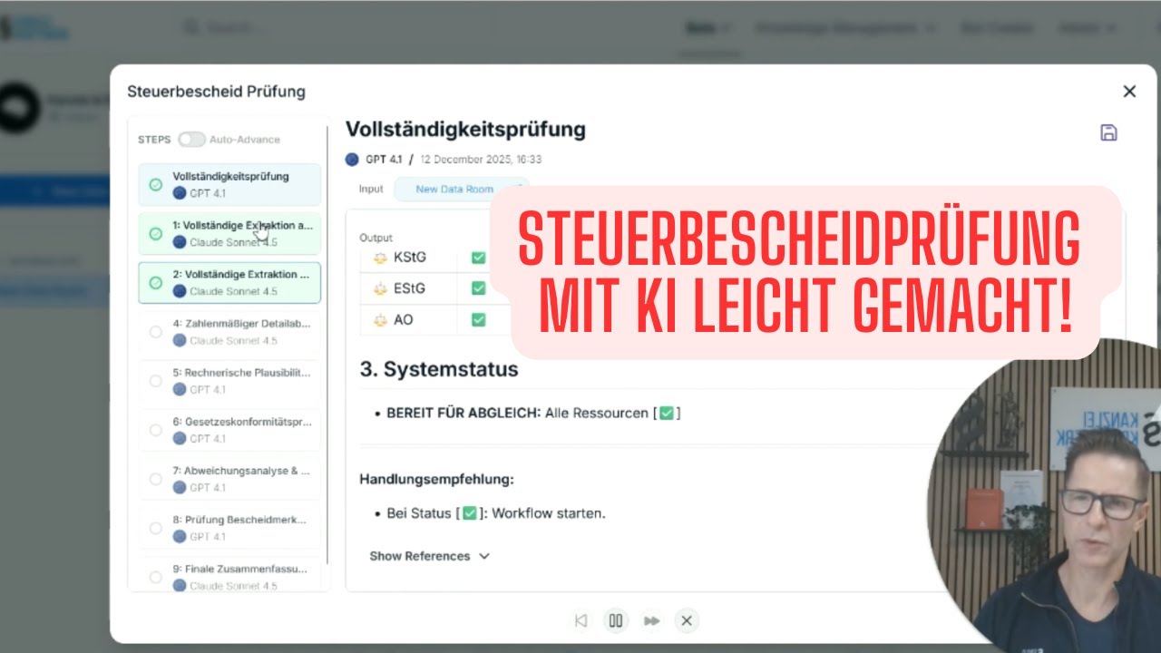
Task: Open step '1: Vollständige Extraktion a...'
Action: 229,234
